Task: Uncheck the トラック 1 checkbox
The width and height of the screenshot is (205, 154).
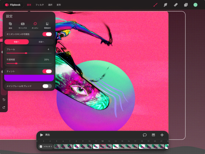Action: click(x=41, y=146)
